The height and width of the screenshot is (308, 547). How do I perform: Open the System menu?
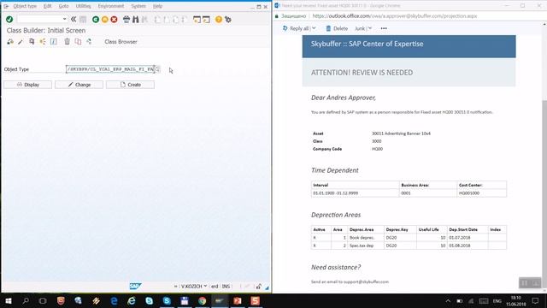pos(138,6)
